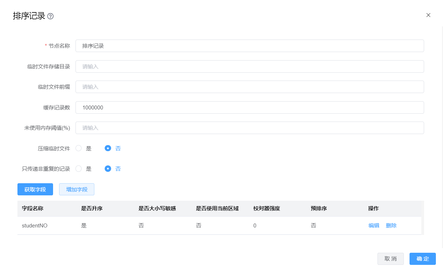
Task: Delete the studentNO row via 删除
Action: pos(391,226)
